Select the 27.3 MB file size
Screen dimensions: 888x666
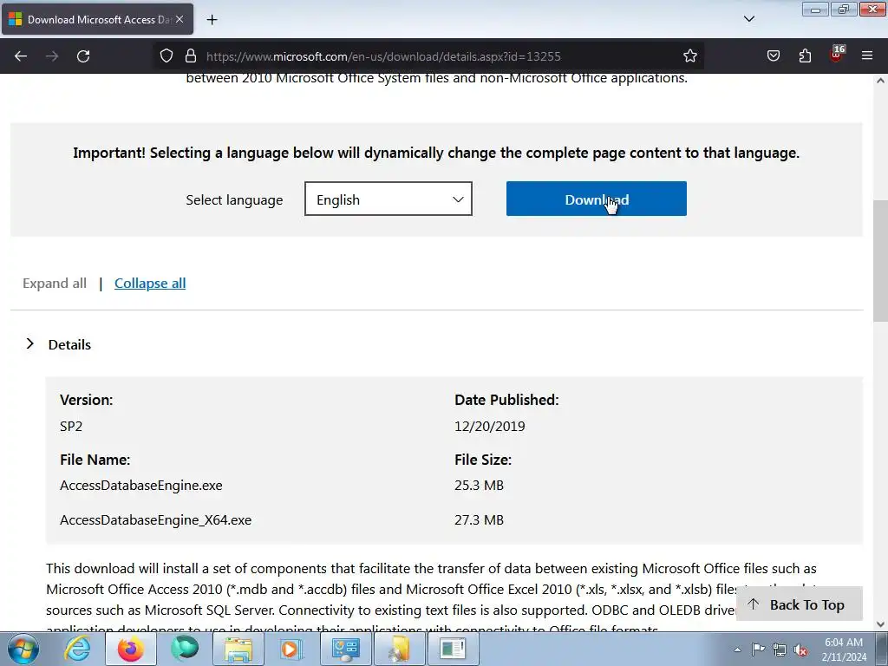pos(479,520)
